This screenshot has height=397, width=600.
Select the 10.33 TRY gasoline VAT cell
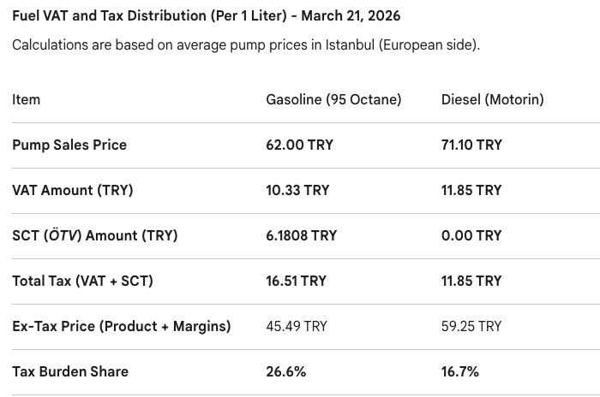(x=297, y=190)
